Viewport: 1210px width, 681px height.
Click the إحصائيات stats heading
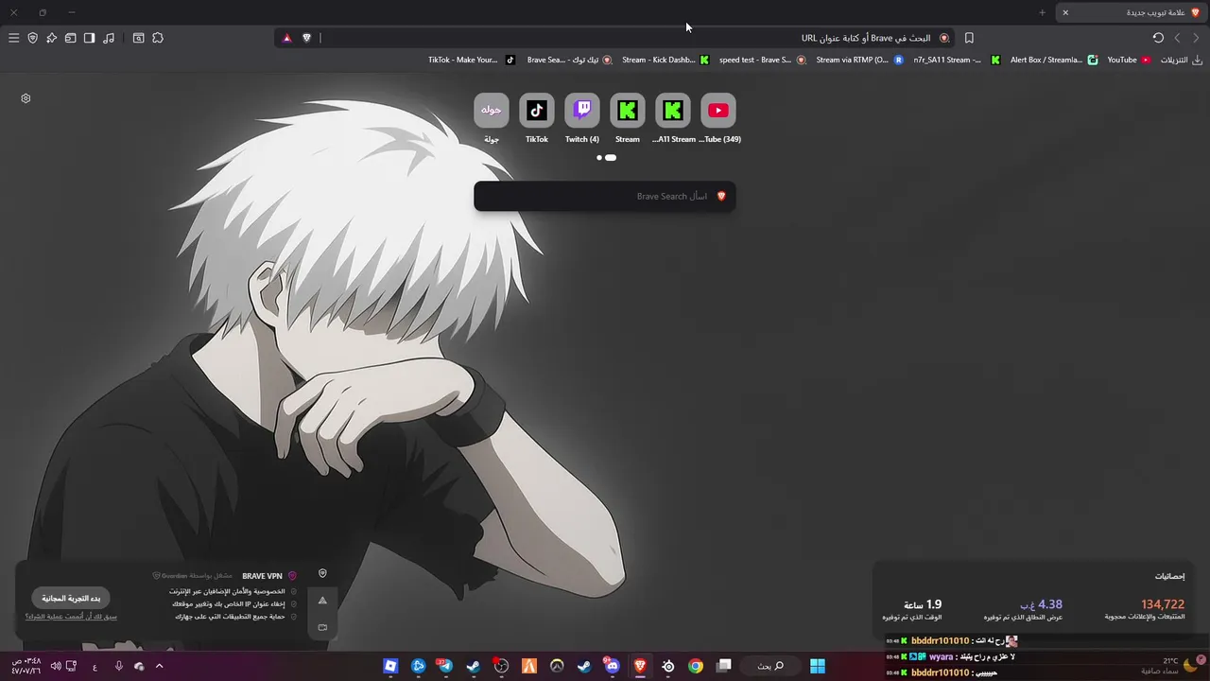(x=1169, y=576)
